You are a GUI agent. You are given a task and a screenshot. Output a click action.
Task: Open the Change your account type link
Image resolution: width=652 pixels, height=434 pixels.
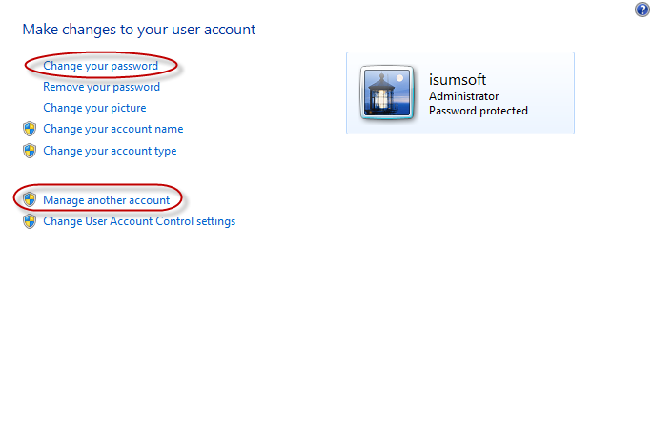[x=110, y=151]
